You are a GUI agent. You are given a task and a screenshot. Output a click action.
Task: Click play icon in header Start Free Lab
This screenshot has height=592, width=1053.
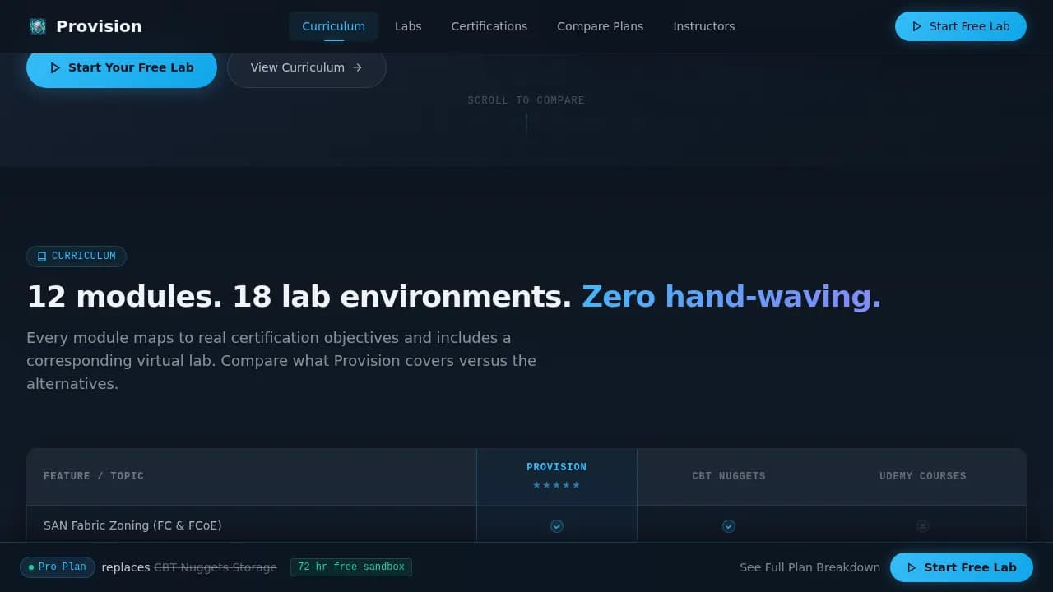click(916, 26)
